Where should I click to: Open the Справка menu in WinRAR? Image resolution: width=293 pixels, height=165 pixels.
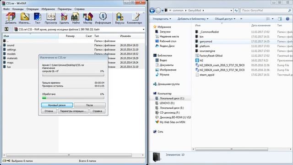[79, 9]
